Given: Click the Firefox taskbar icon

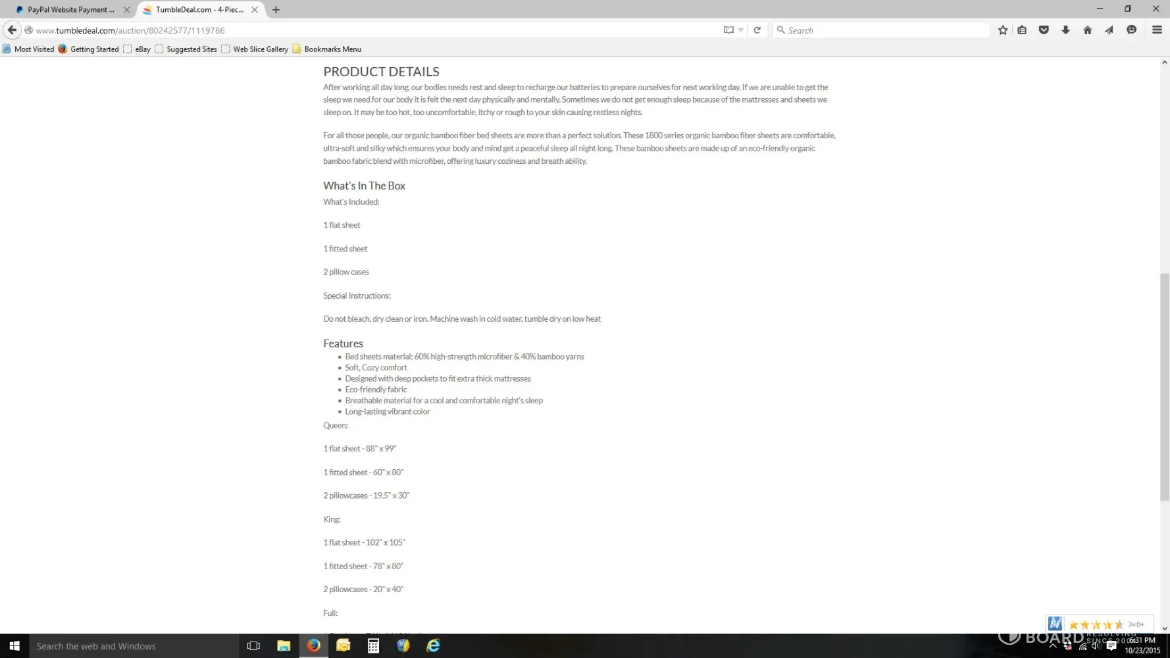Looking at the screenshot, I should coord(314,646).
